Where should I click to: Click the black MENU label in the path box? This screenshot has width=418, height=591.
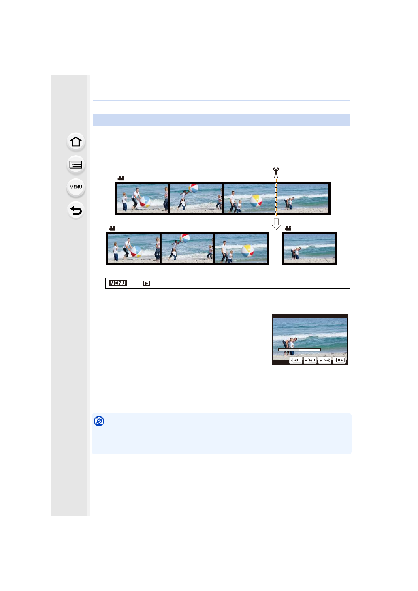click(118, 283)
